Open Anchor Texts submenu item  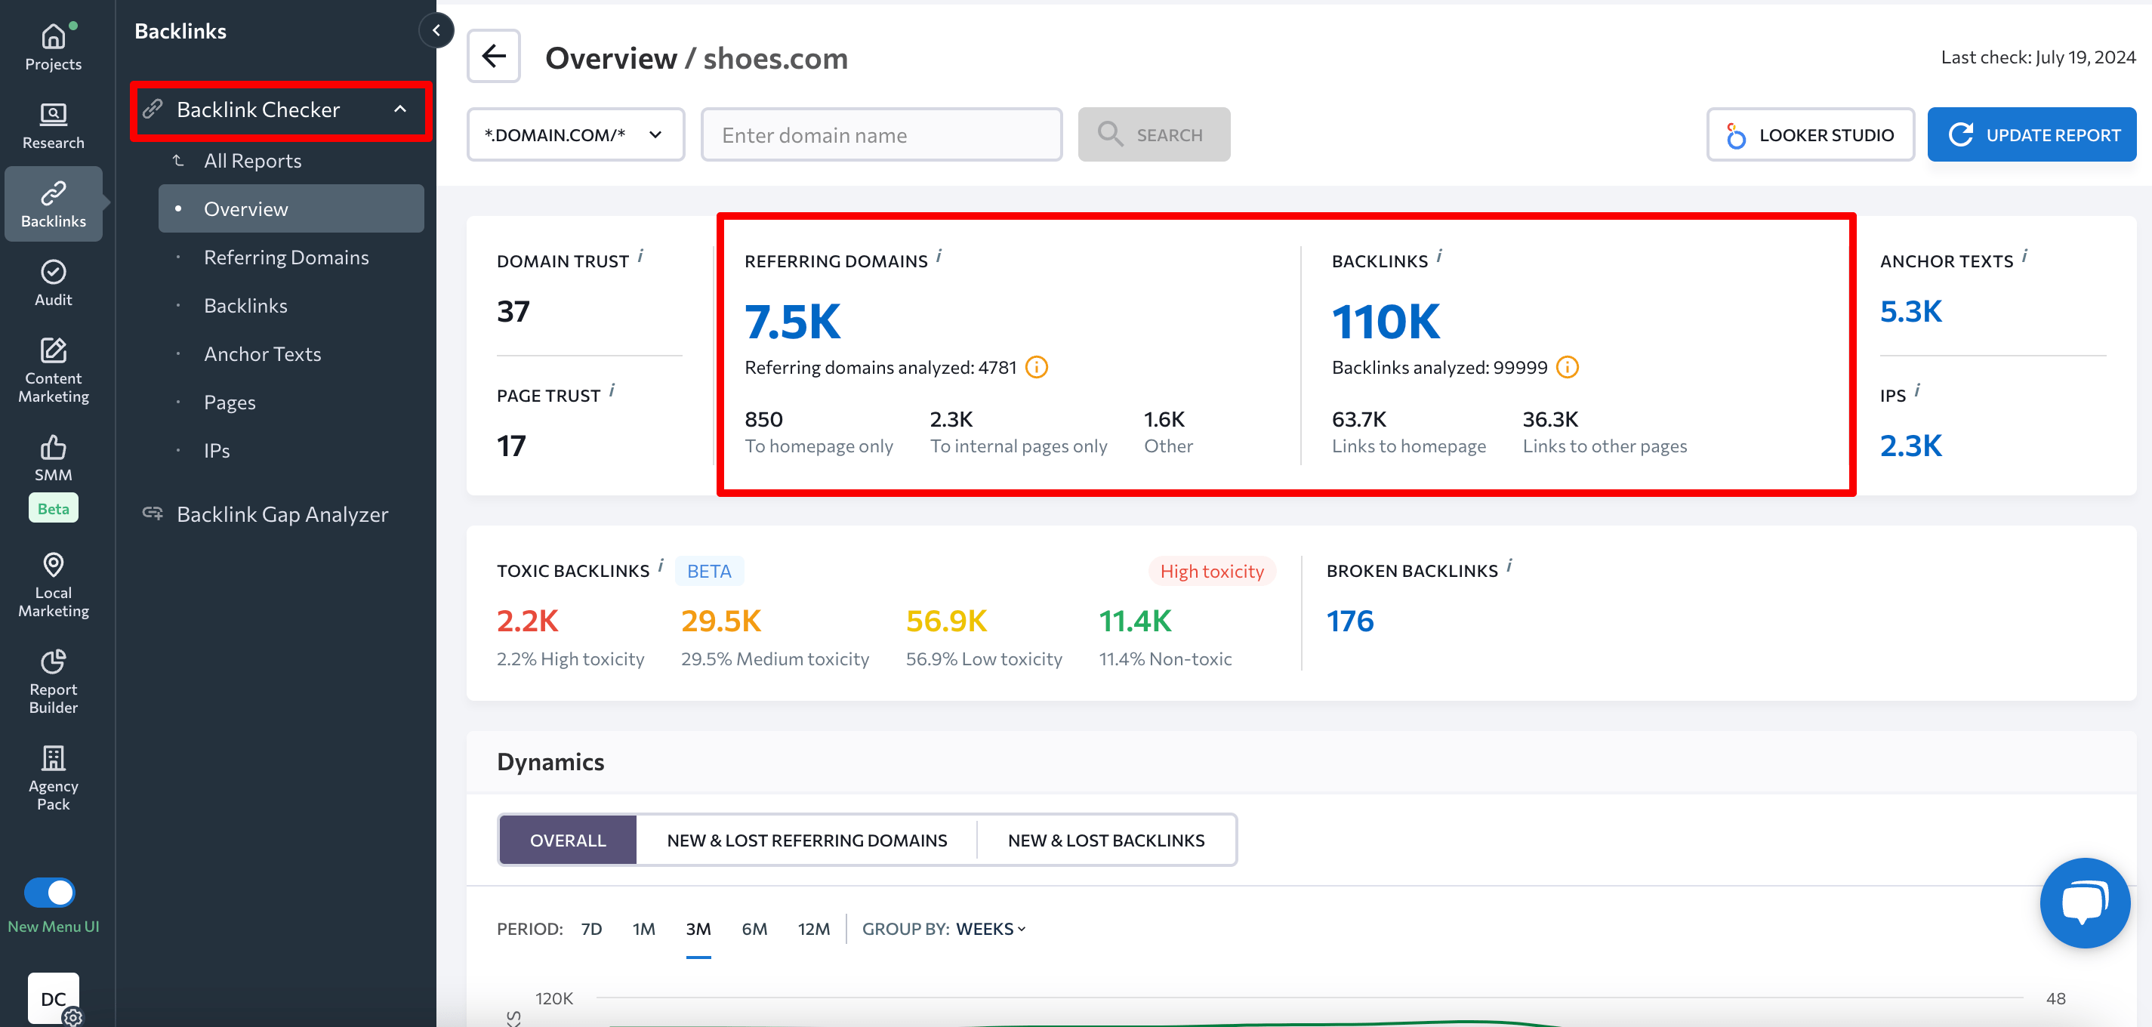[262, 354]
